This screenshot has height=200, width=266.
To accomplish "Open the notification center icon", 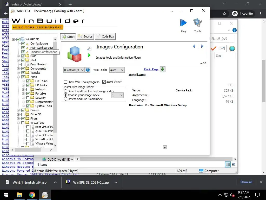I will click(257, 195).
